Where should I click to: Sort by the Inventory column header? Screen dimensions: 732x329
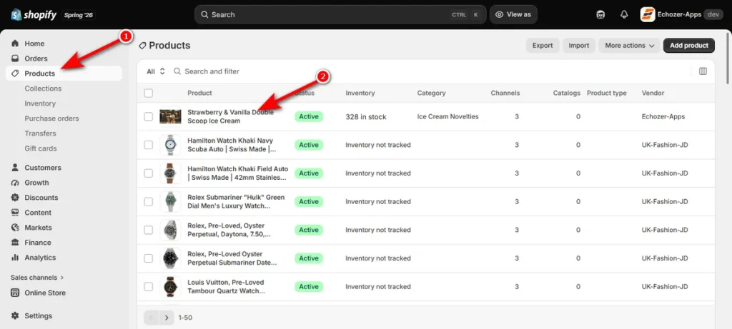point(360,93)
